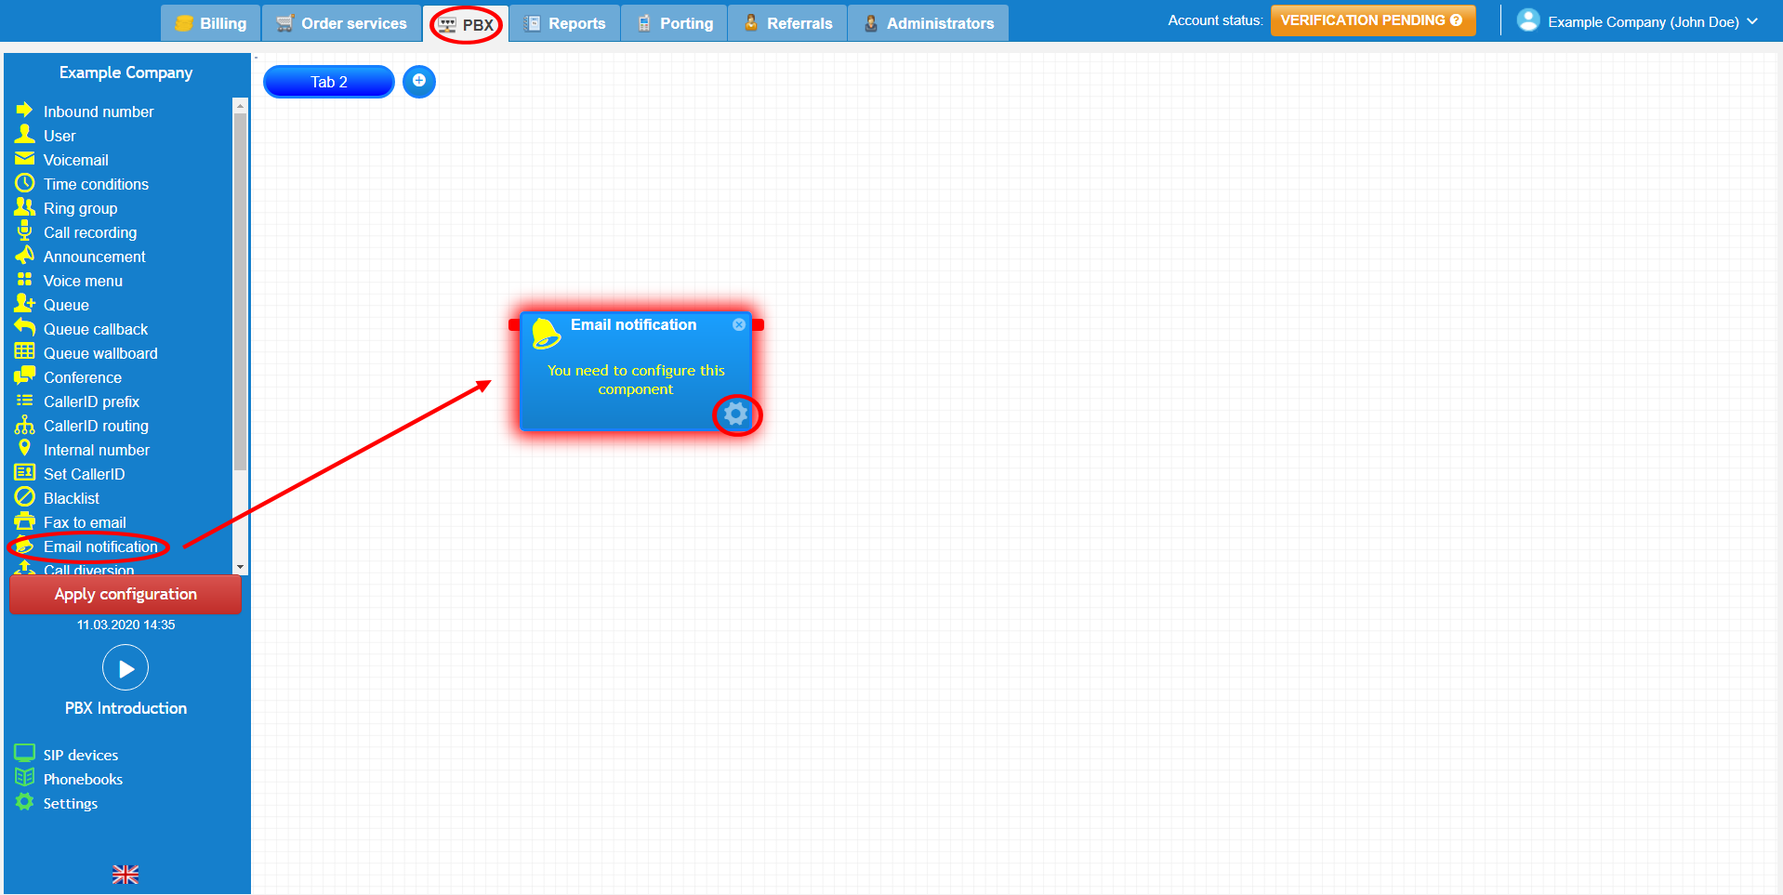Open the Administrators tab
1783x895 pixels.
[x=929, y=23]
